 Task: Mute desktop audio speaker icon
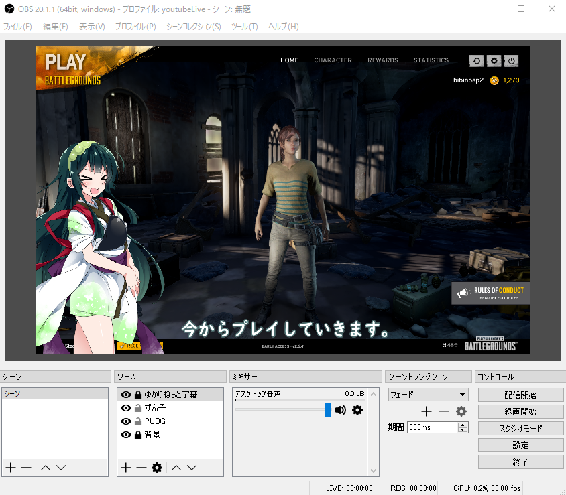[341, 410]
